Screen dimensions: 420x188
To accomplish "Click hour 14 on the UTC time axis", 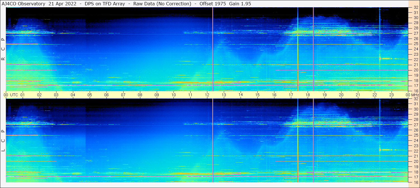I will (241, 95).
